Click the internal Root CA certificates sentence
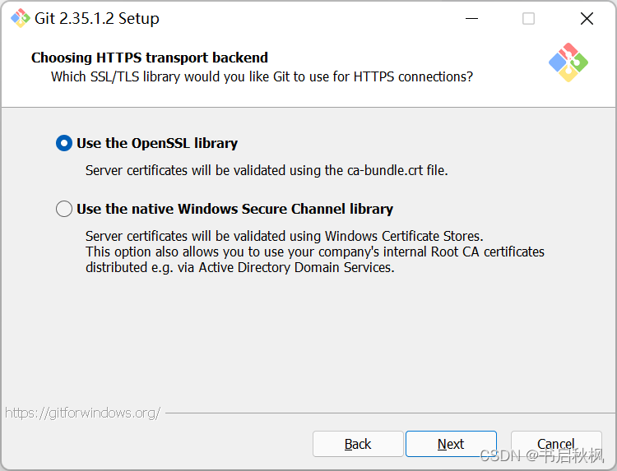Image resolution: width=617 pixels, height=471 pixels. click(x=314, y=252)
